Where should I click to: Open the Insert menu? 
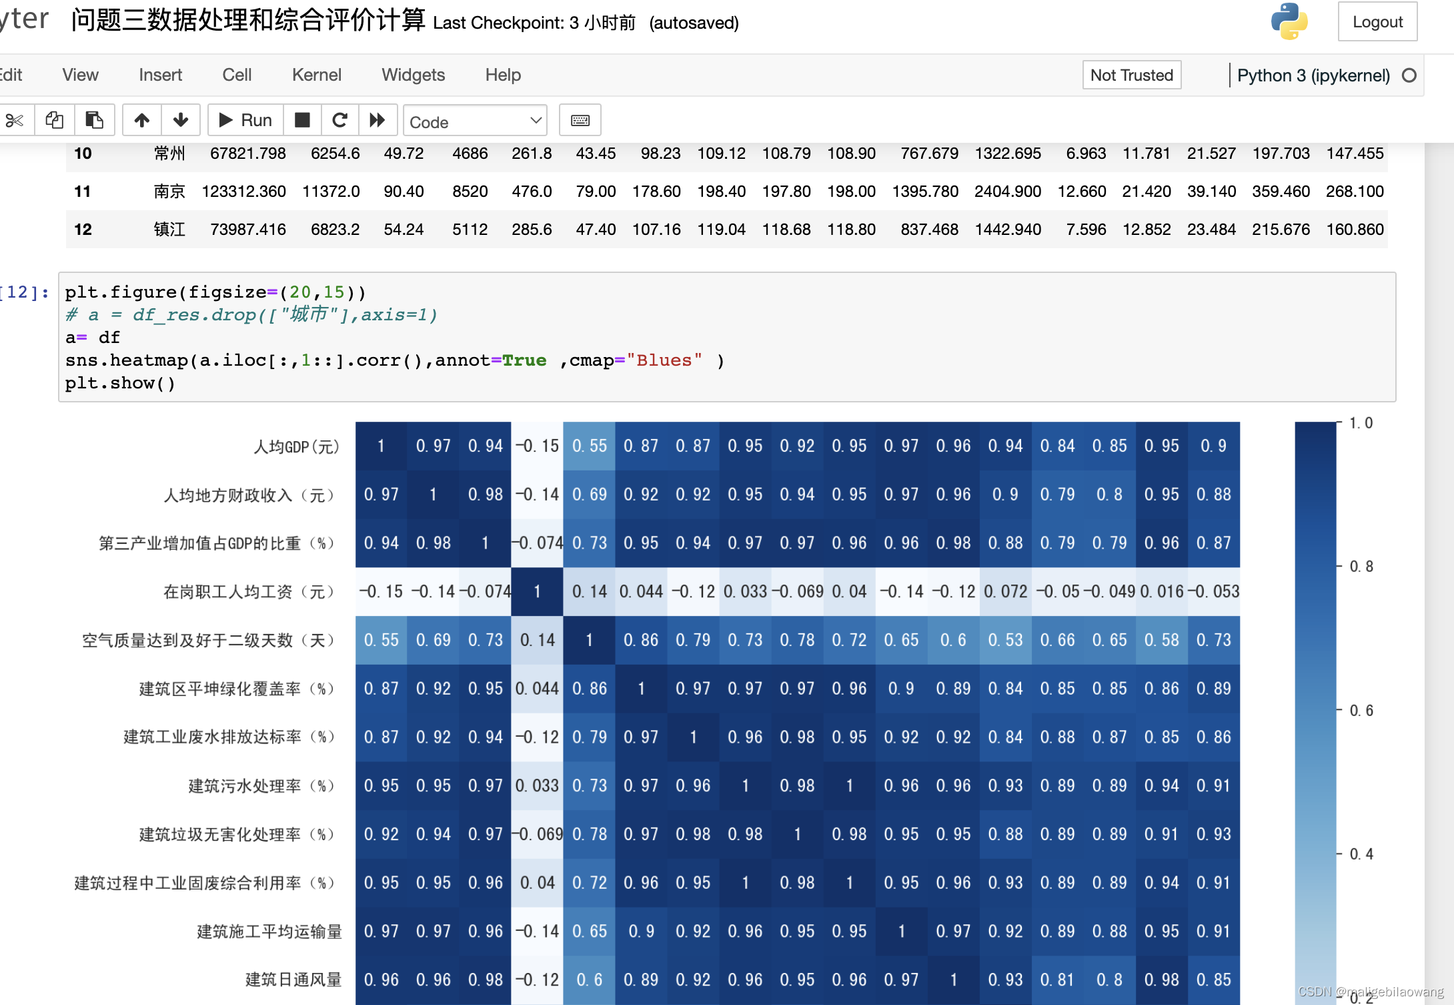[160, 75]
